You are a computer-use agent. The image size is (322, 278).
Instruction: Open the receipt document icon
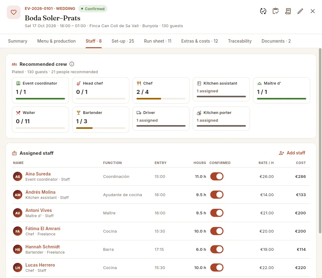[288, 11]
